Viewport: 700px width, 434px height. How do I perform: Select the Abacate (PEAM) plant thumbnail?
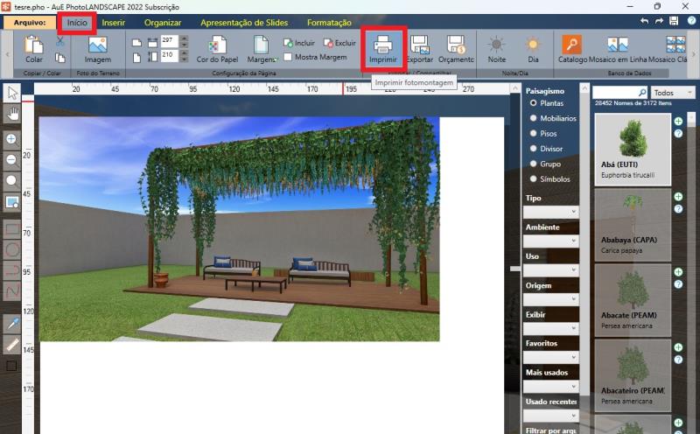[633, 300]
